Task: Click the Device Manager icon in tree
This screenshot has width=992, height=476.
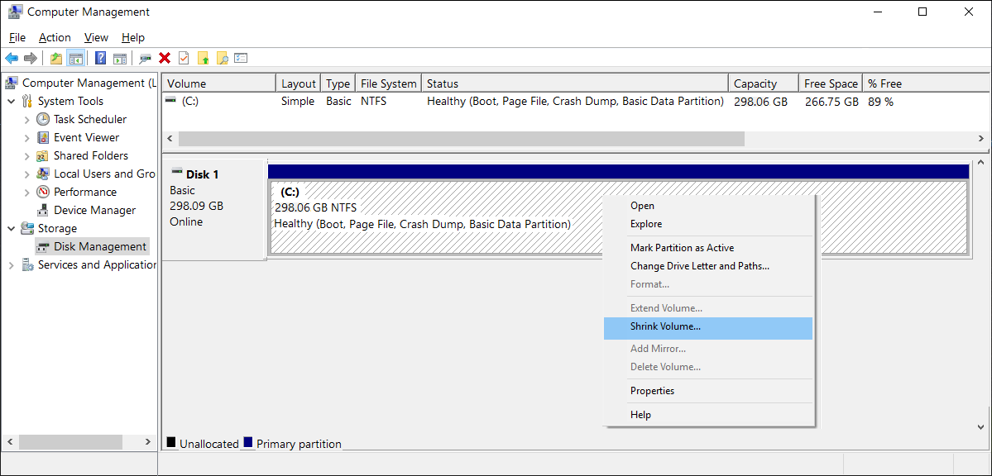Action: pos(43,210)
